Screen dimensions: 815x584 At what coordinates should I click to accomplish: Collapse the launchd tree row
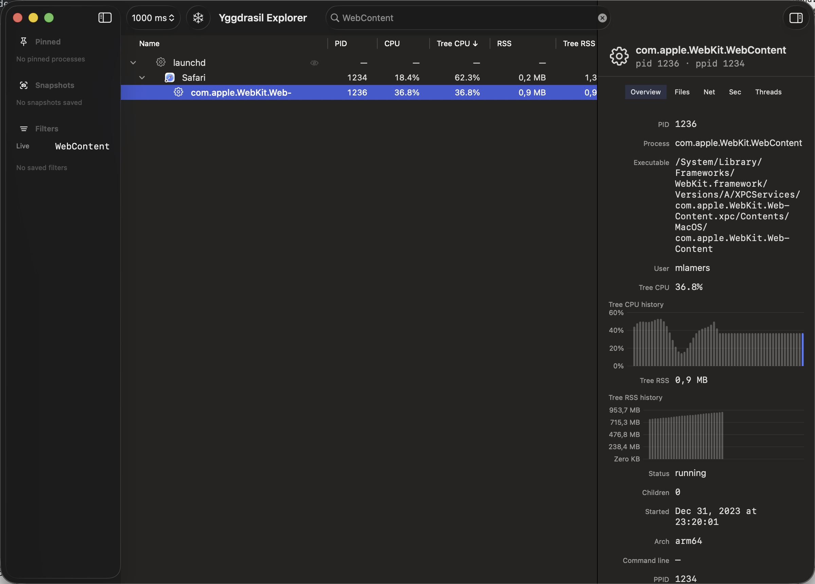pyautogui.click(x=133, y=62)
